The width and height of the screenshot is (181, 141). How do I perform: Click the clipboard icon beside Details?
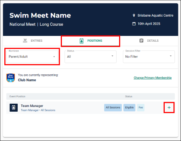tap(142, 41)
